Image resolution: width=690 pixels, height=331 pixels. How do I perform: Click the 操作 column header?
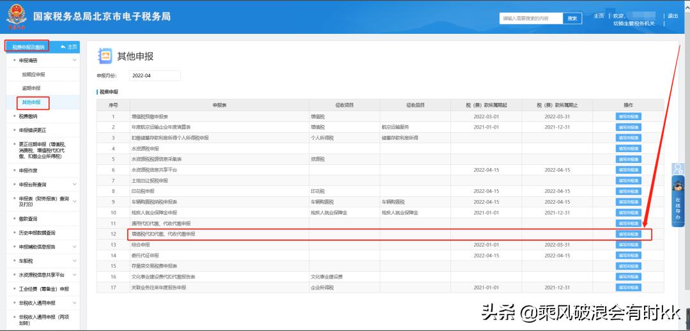(629, 105)
